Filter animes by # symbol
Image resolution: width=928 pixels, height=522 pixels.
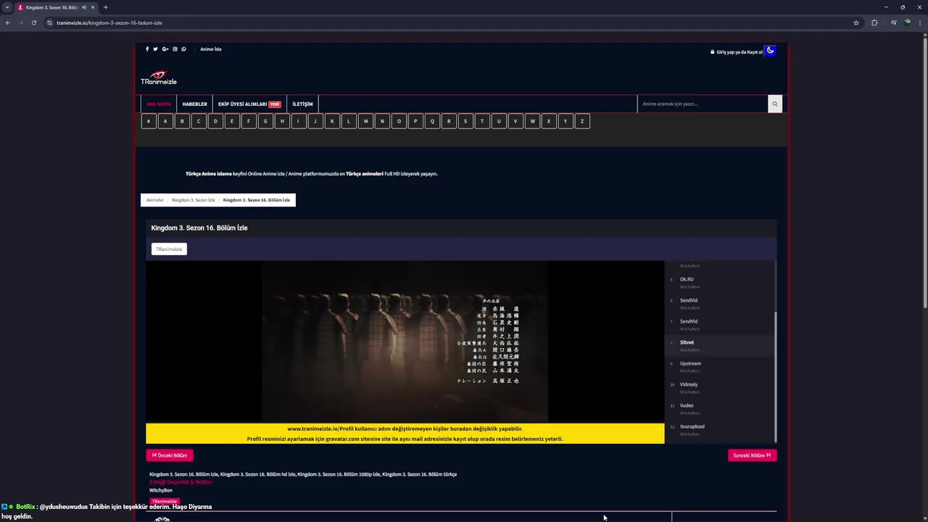[x=149, y=121]
